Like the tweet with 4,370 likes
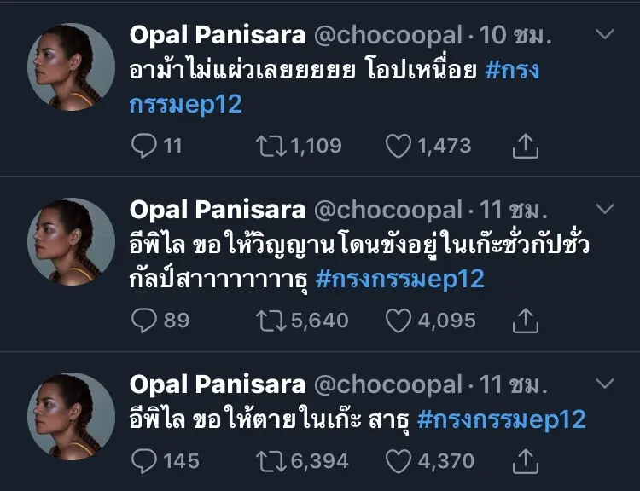Screen dimensions: 640x491 point(399,461)
